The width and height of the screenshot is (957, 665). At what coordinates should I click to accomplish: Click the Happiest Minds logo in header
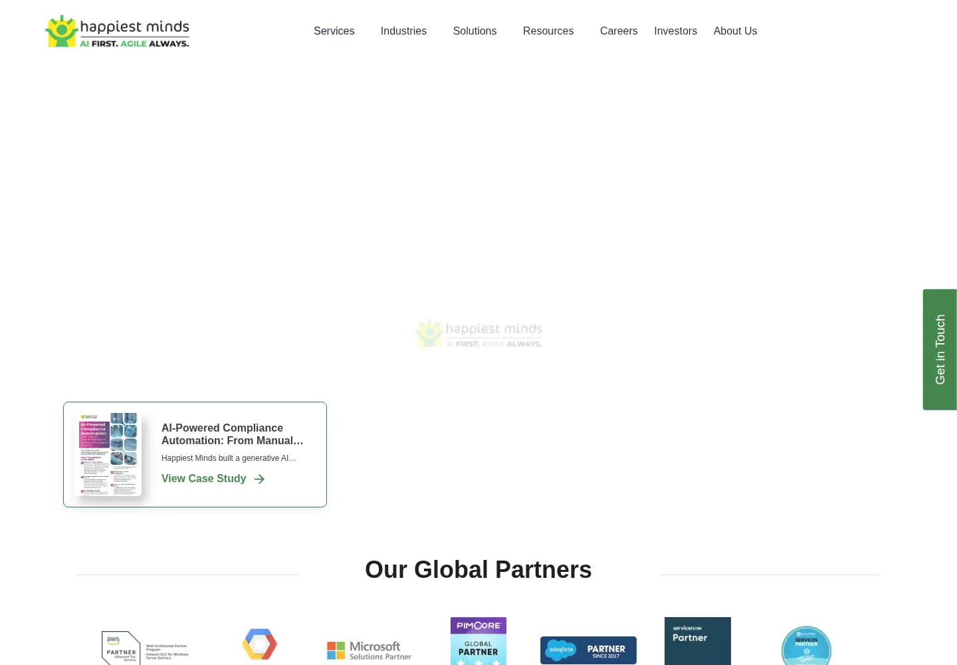point(117,31)
